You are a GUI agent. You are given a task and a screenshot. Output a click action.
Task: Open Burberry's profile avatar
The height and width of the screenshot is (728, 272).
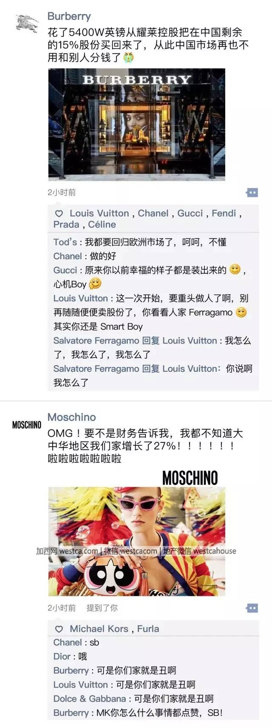point(27,23)
